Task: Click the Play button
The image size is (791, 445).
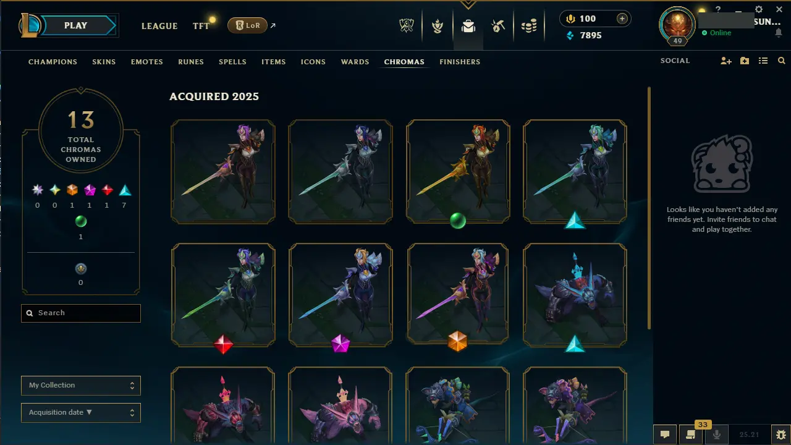Action: pos(75,25)
